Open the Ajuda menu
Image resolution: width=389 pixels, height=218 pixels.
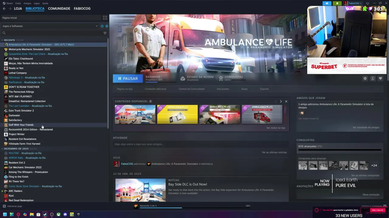[45, 3]
